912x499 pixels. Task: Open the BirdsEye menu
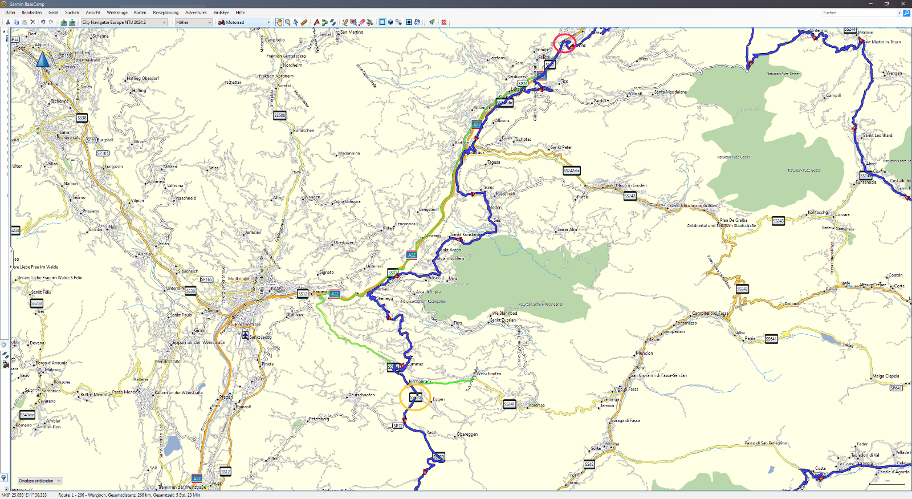point(221,13)
